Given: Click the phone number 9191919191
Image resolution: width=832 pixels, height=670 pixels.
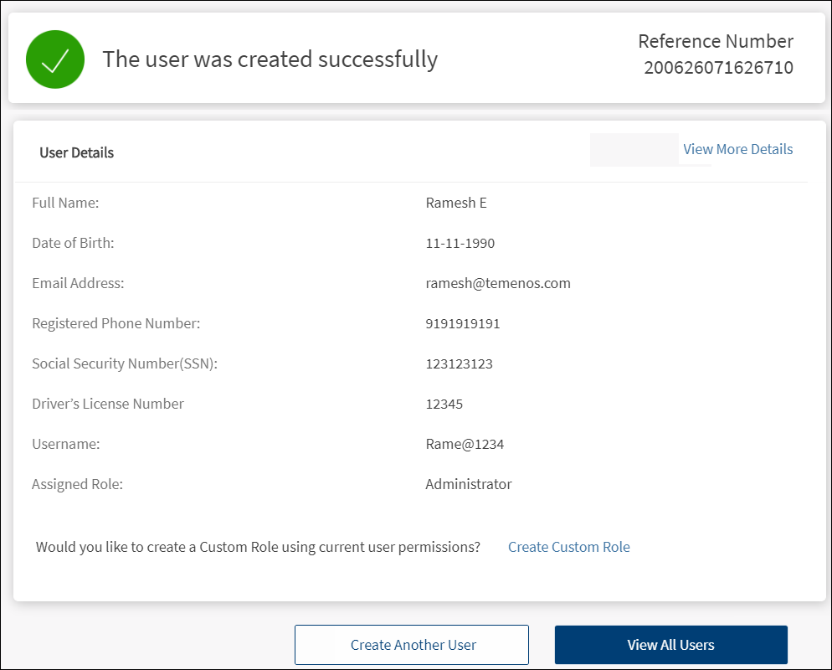Looking at the screenshot, I should [x=462, y=323].
